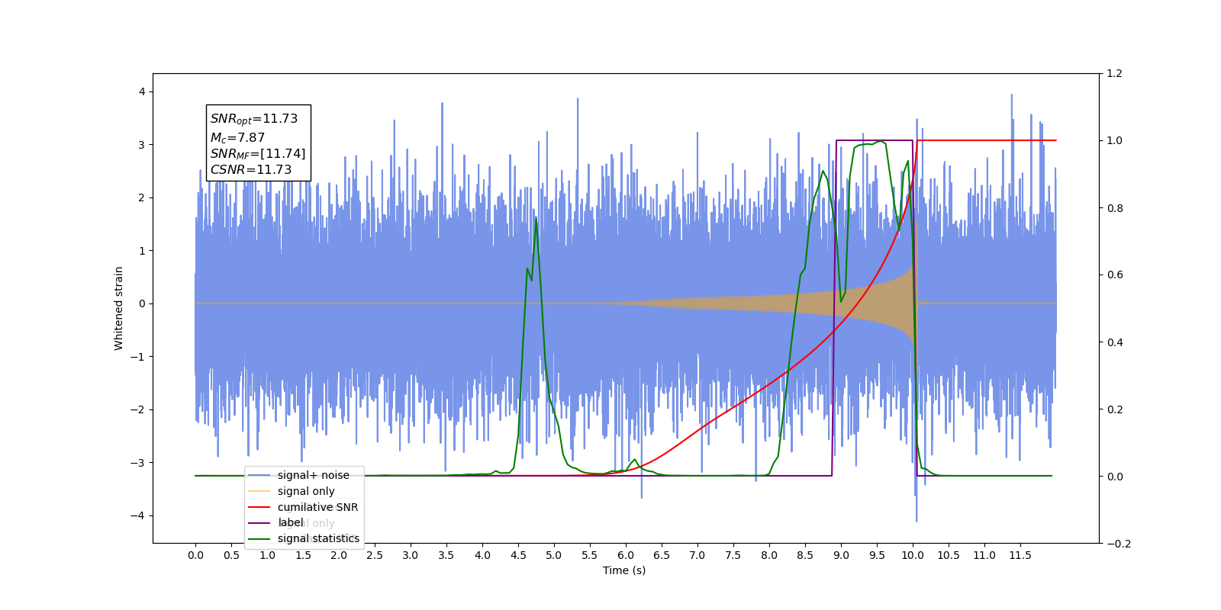Click the 7.5 tick on the time axis
Image resolution: width=1221 pixels, height=610 pixels.
[x=733, y=555]
